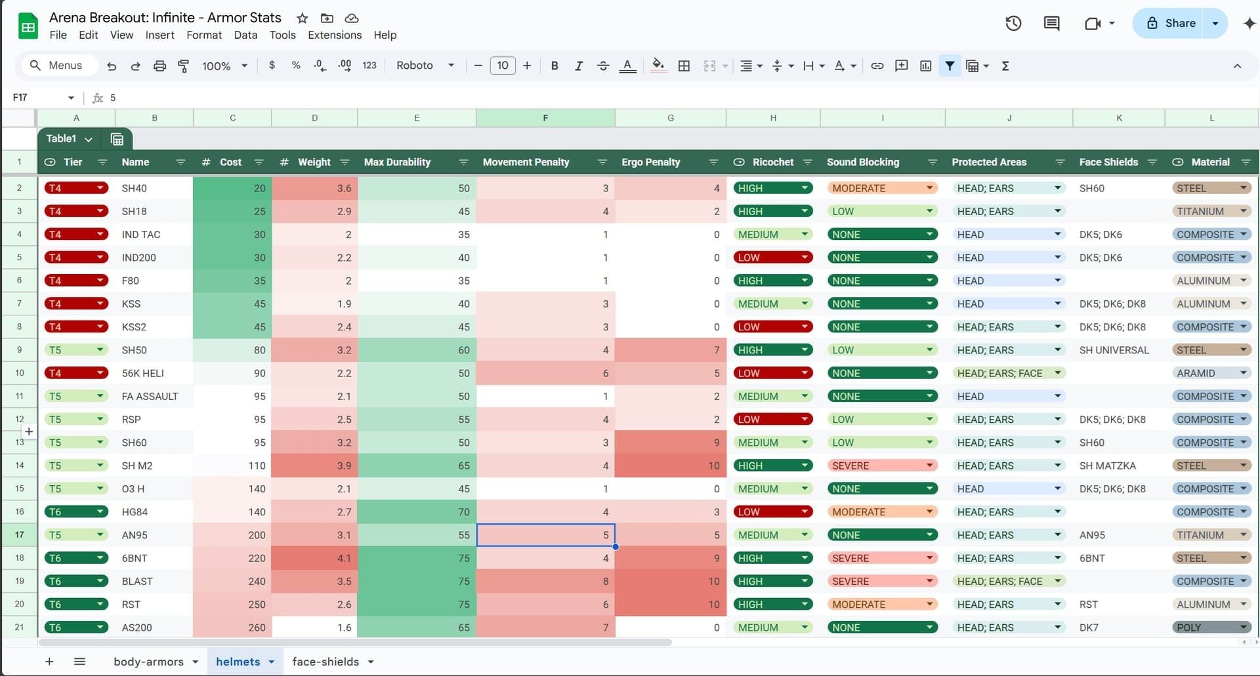Insert a link into the cell

point(877,66)
